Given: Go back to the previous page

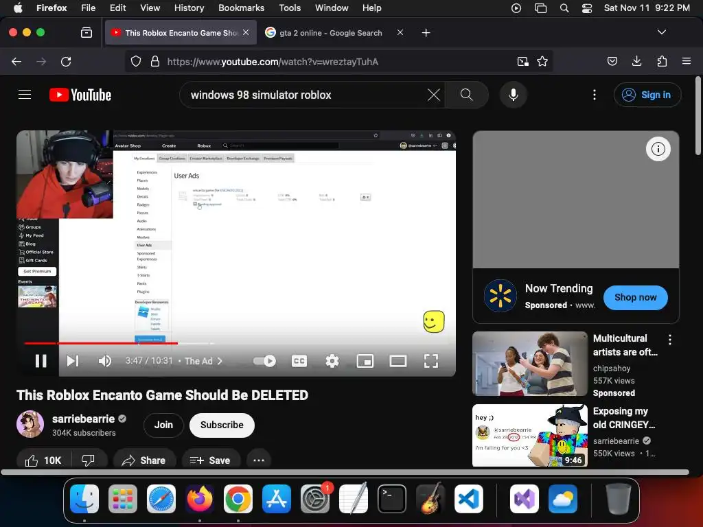Looking at the screenshot, I should (x=16, y=61).
